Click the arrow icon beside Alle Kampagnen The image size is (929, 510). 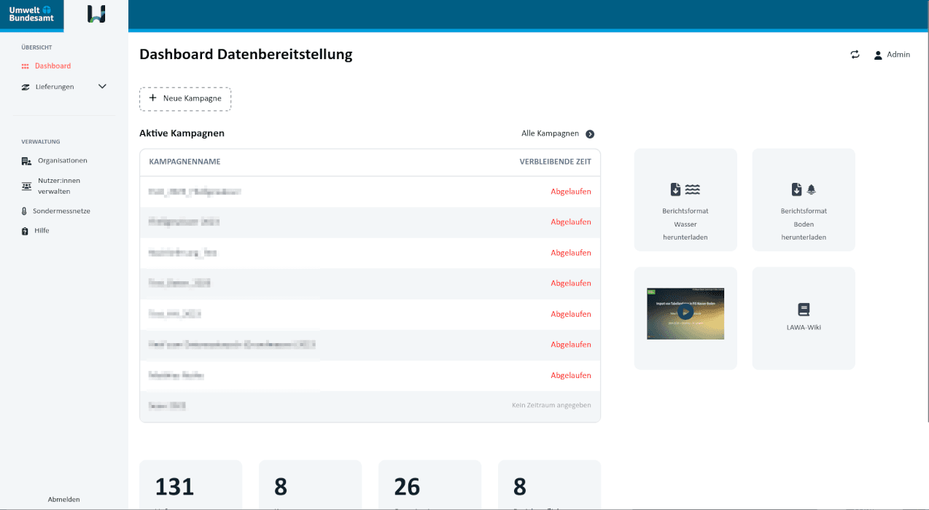pyautogui.click(x=590, y=134)
